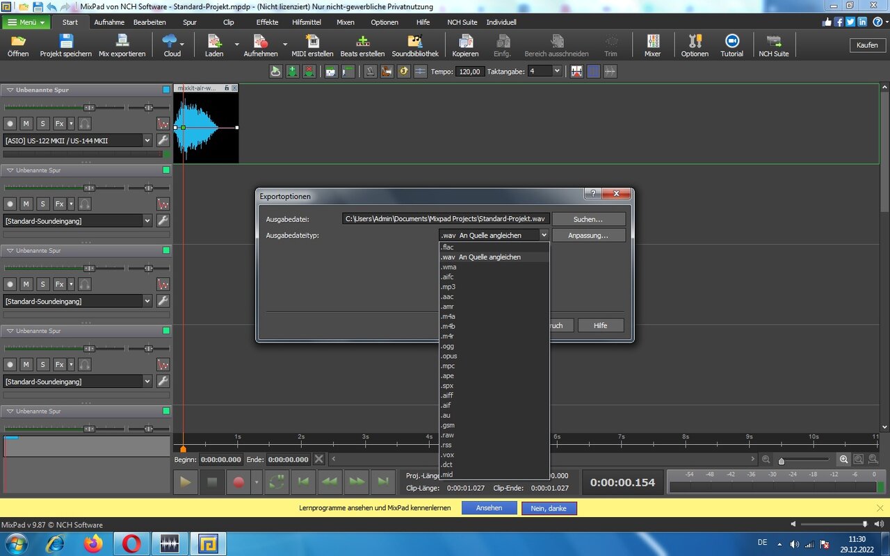
Task: Click the Kopieren toolbar icon
Action: click(x=465, y=45)
